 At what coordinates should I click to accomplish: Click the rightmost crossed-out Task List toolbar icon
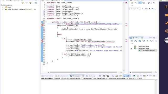tap(154, 3)
